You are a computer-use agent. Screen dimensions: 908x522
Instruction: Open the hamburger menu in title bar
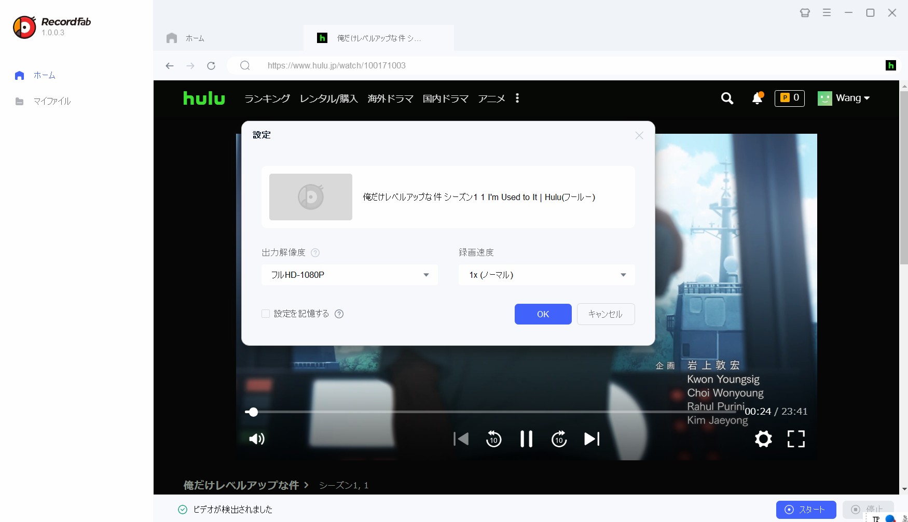click(827, 12)
